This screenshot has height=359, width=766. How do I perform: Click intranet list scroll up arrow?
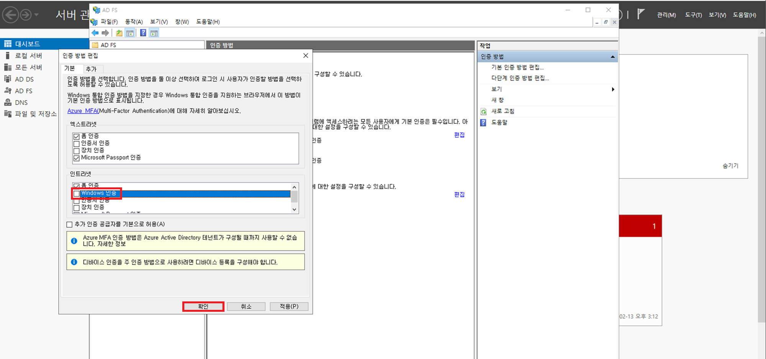(x=294, y=187)
